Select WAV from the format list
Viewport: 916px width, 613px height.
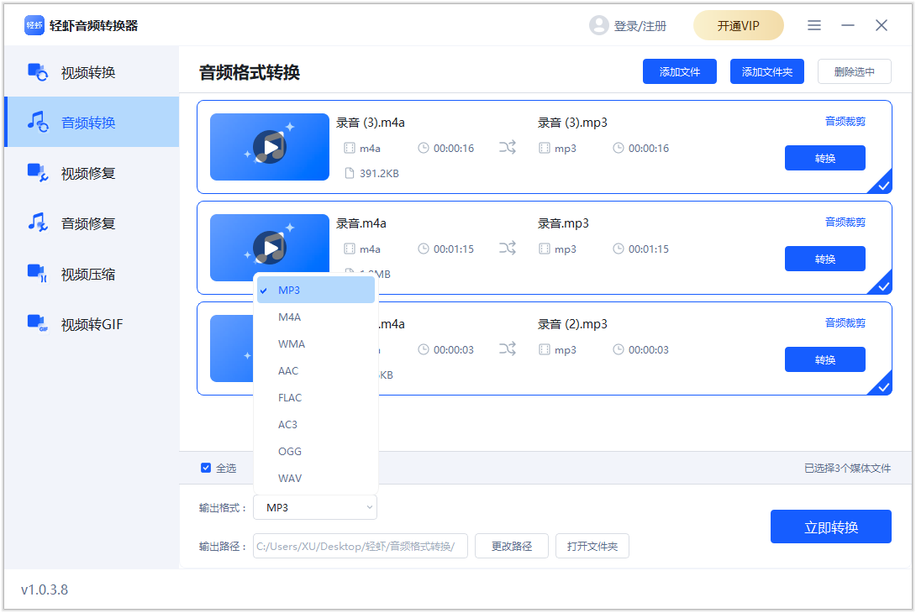pyautogui.click(x=289, y=478)
